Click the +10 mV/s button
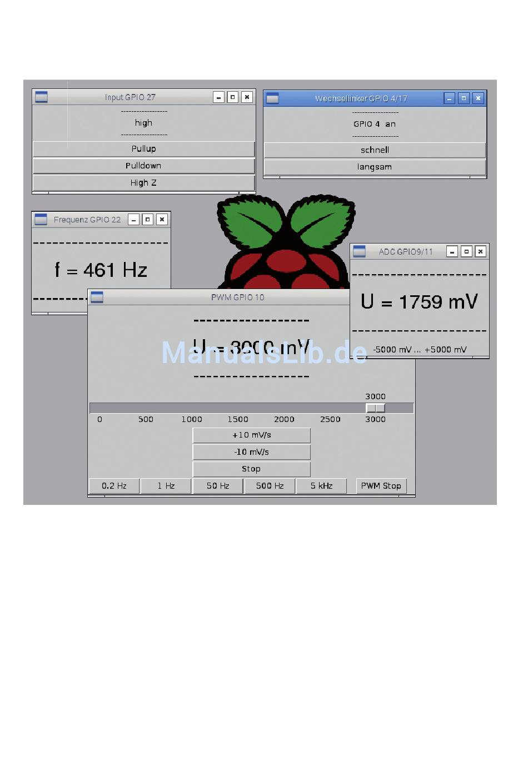Viewport: 528px width, 764px height. click(x=251, y=435)
